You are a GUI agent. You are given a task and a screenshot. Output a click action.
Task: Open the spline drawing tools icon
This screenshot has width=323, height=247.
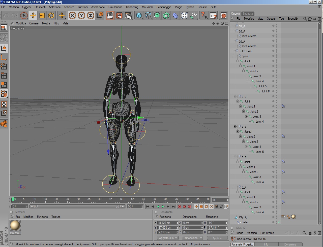(x=148, y=16)
